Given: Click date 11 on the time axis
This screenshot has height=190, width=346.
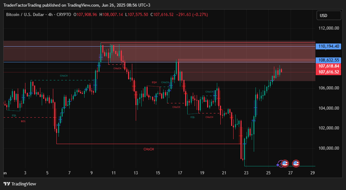Looking at the screenshot, I should tap(113, 173).
